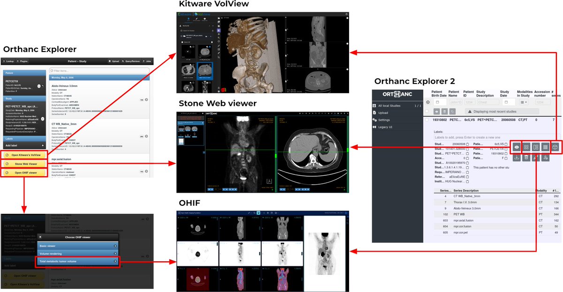The height and width of the screenshot is (292, 563).
Task: Copy patient ID 6c5,VS value
Action: pyautogui.click(x=506, y=144)
